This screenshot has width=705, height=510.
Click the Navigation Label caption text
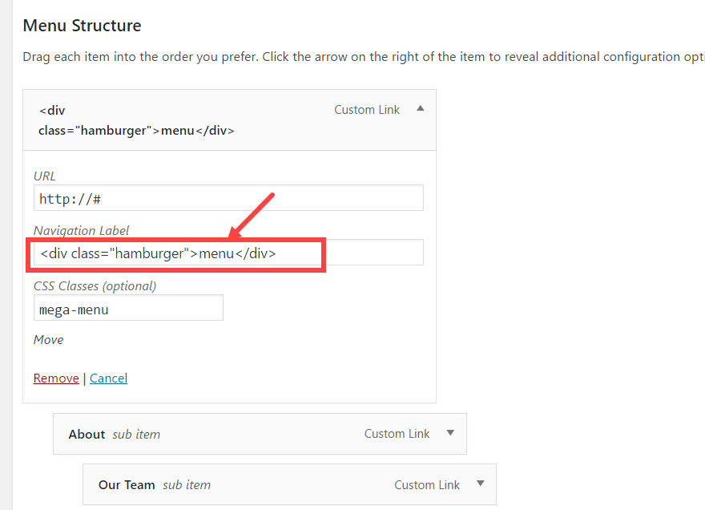pyautogui.click(x=81, y=230)
